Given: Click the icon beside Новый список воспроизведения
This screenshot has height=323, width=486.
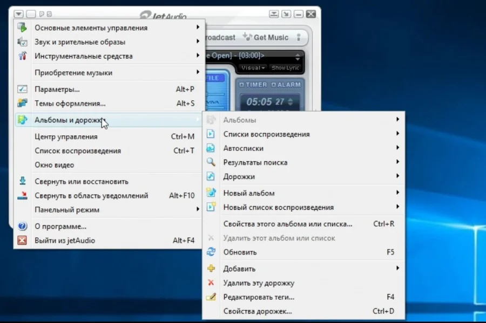Looking at the screenshot, I should click(211, 207).
